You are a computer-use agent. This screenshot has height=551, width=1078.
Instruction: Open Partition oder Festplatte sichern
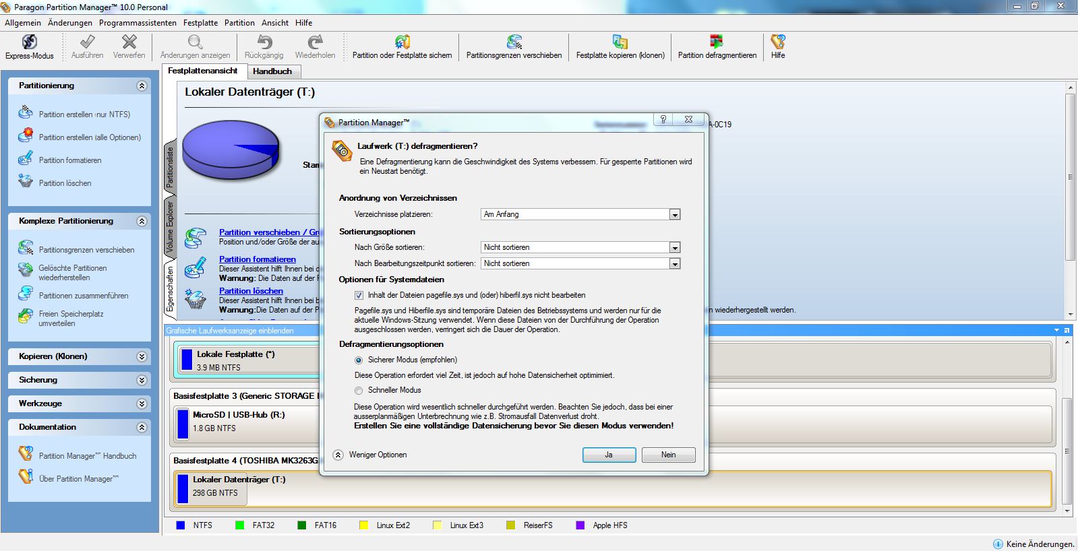402,47
